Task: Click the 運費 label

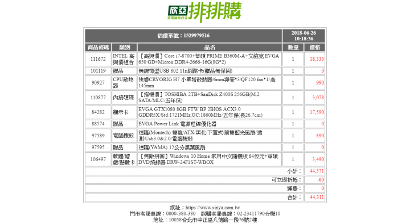Action: [x=294, y=188]
